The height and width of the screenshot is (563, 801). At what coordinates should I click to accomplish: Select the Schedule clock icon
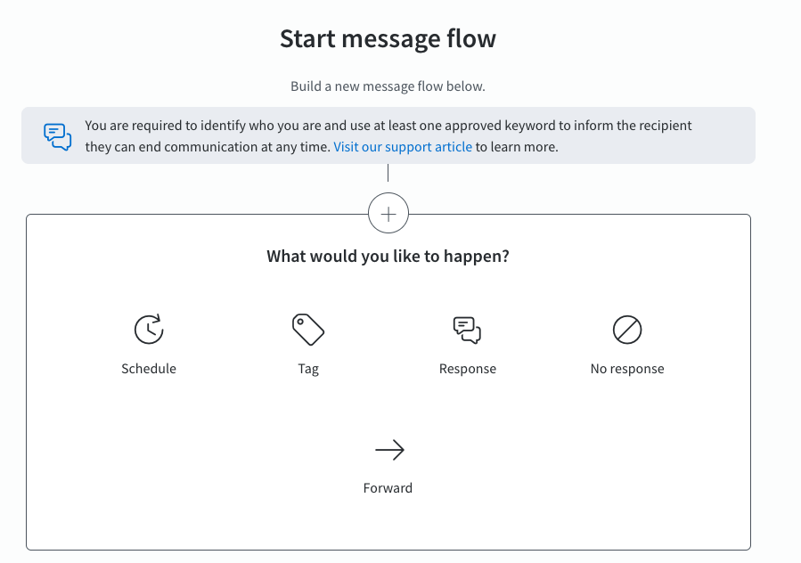coord(149,329)
